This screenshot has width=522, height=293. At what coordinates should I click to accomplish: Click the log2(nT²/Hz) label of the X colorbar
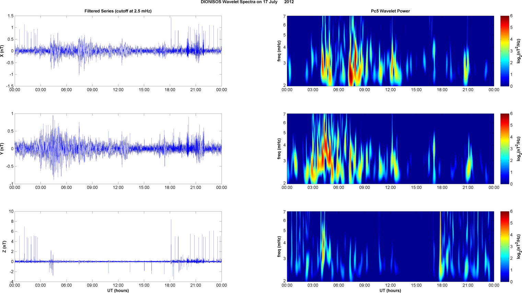(x=519, y=51)
